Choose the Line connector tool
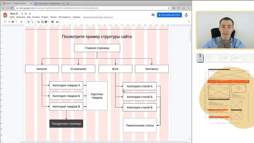Image resolution: width=254 pixels, height=143 pixels. point(33,22)
